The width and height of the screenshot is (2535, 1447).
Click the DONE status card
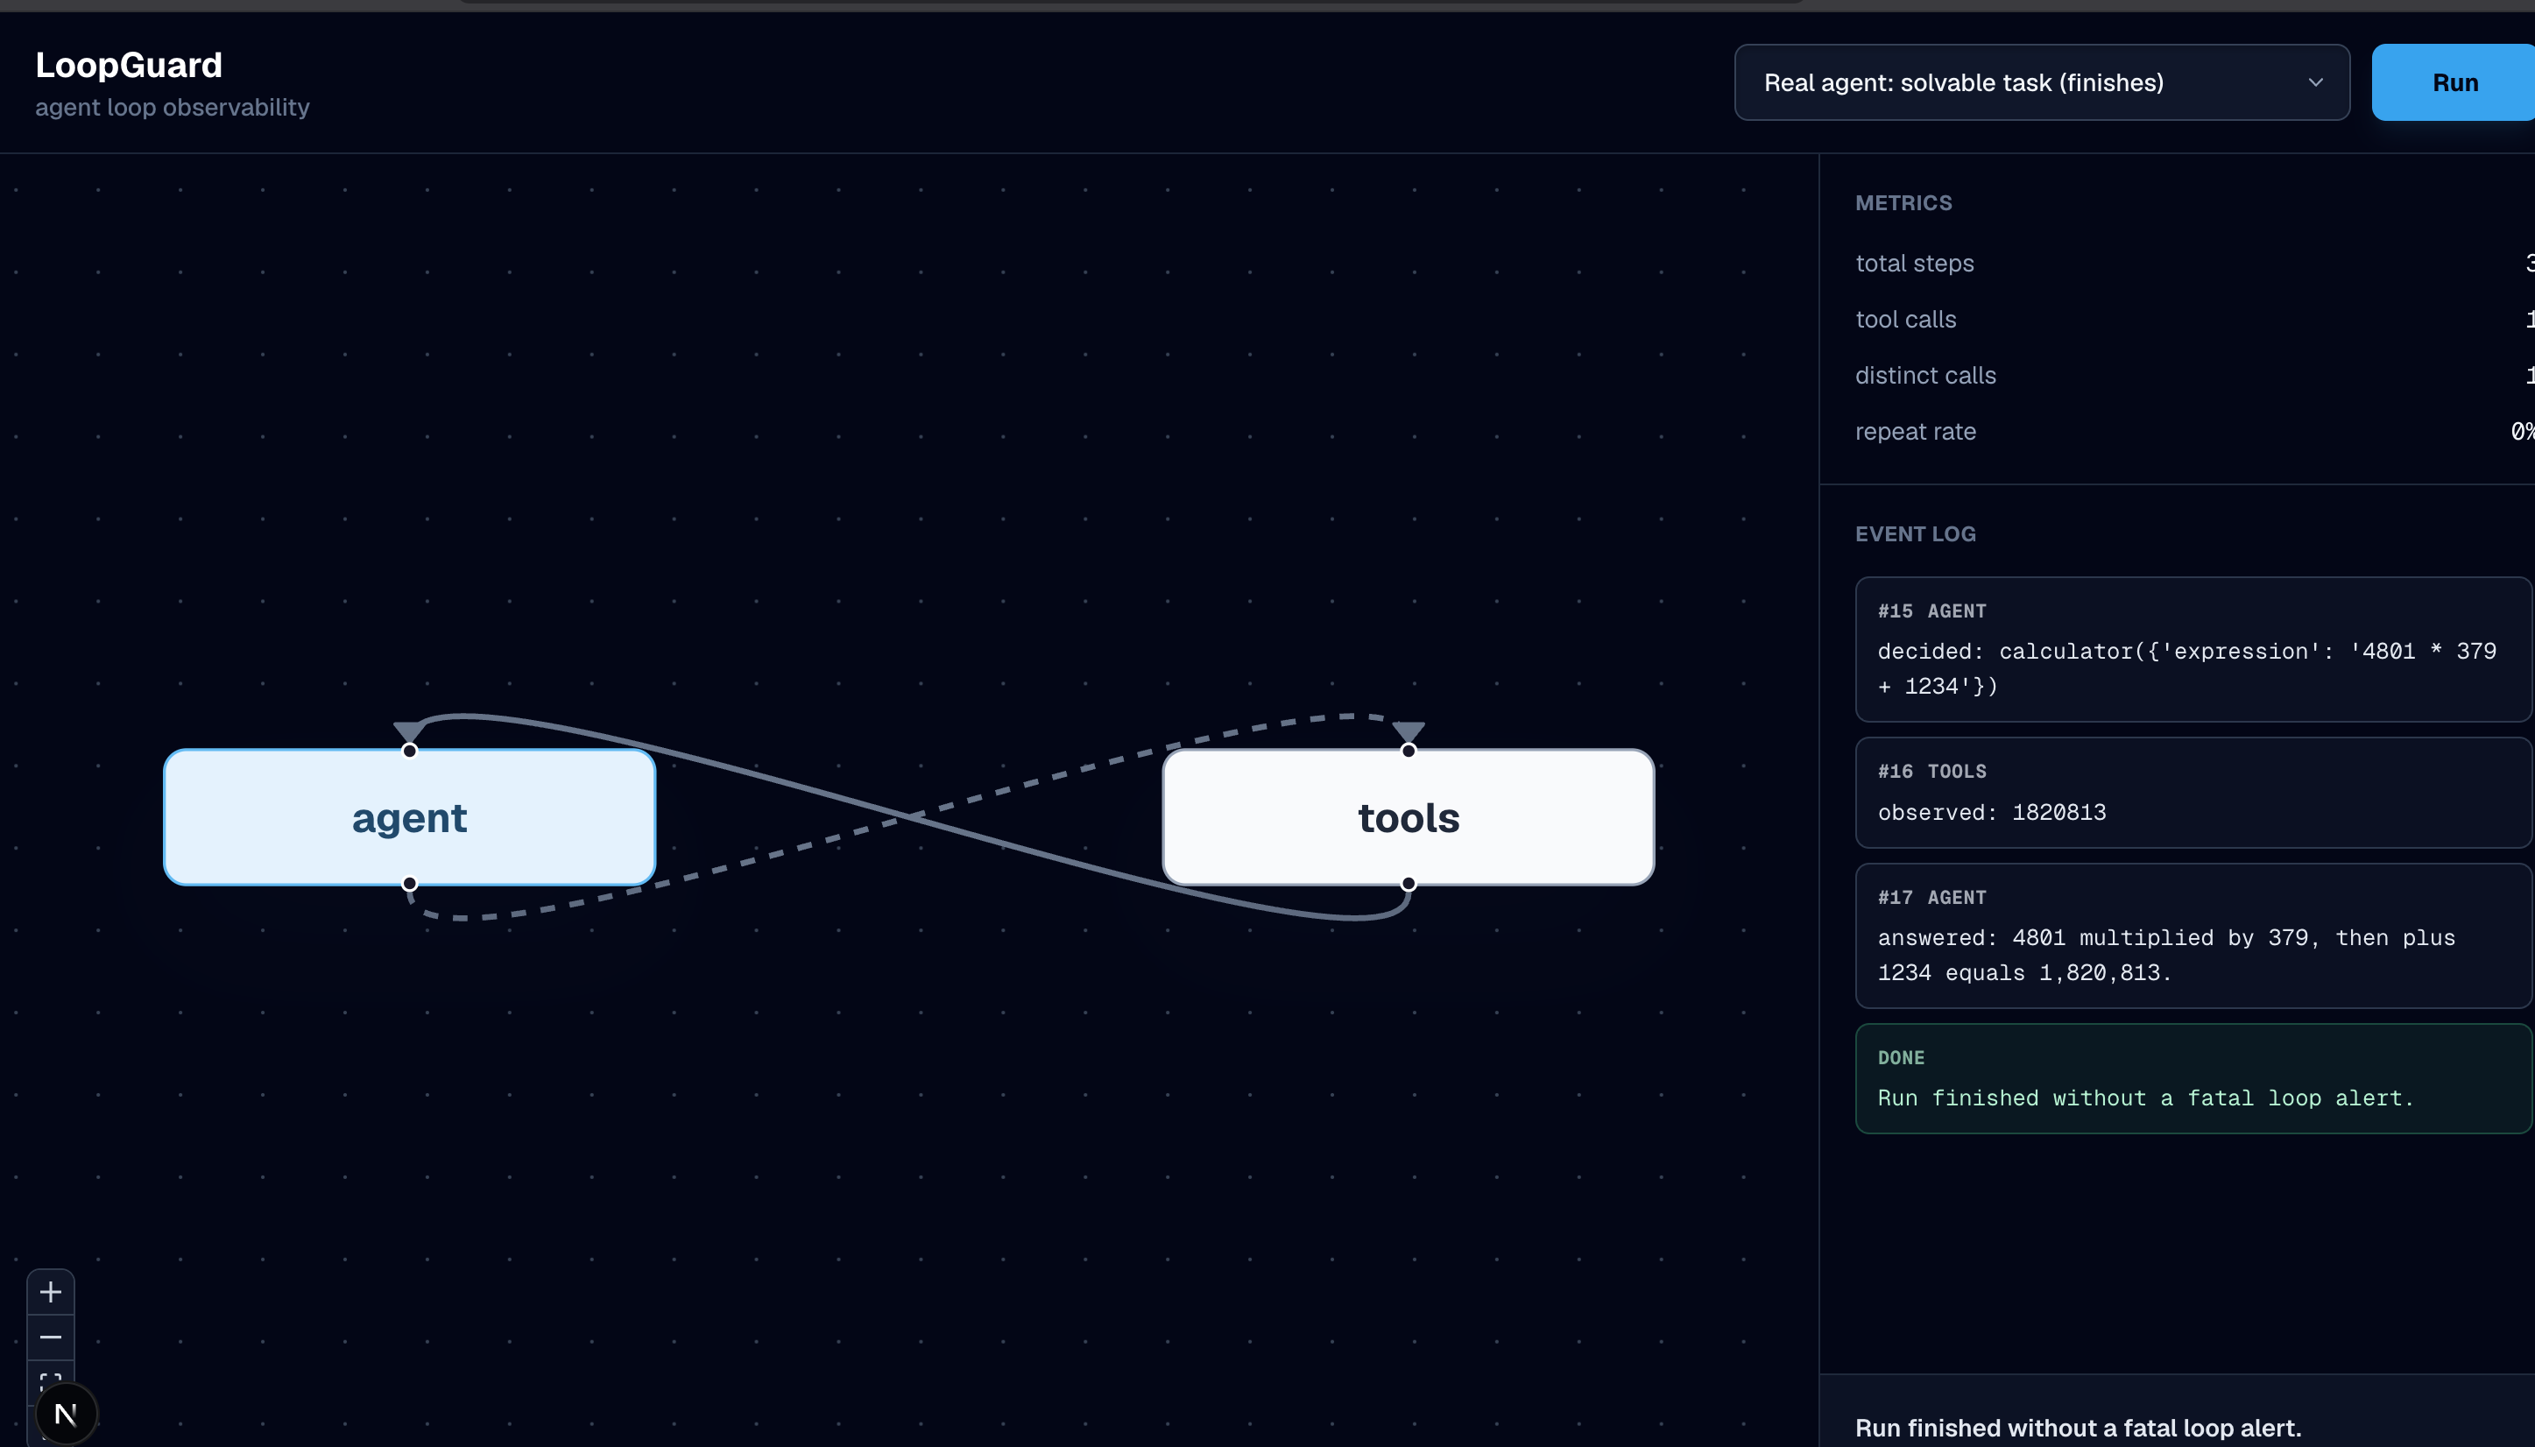click(2193, 1078)
